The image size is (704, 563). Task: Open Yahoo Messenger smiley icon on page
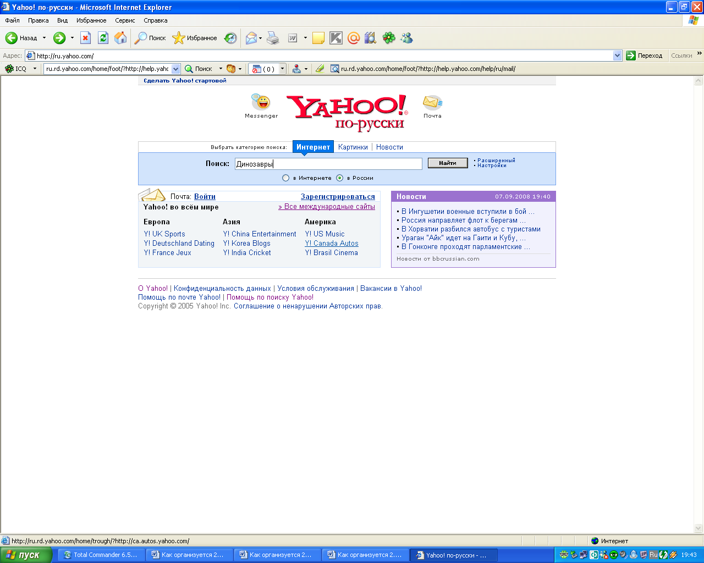click(x=261, y=102)
